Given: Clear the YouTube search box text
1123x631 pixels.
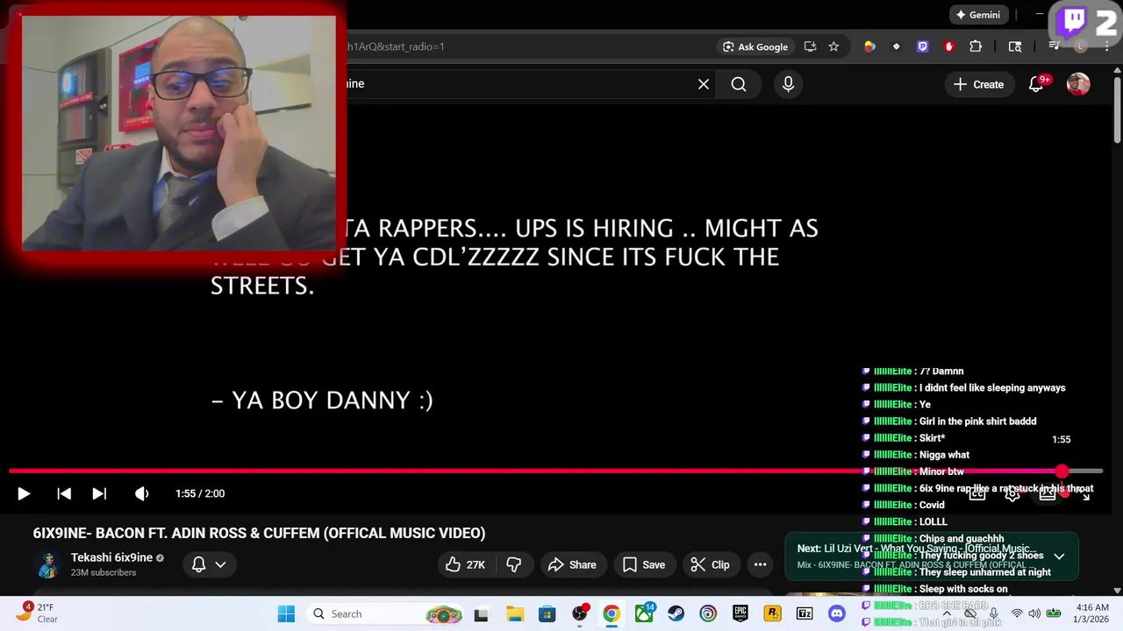Looking at the screenshot, I should (704, 84).
